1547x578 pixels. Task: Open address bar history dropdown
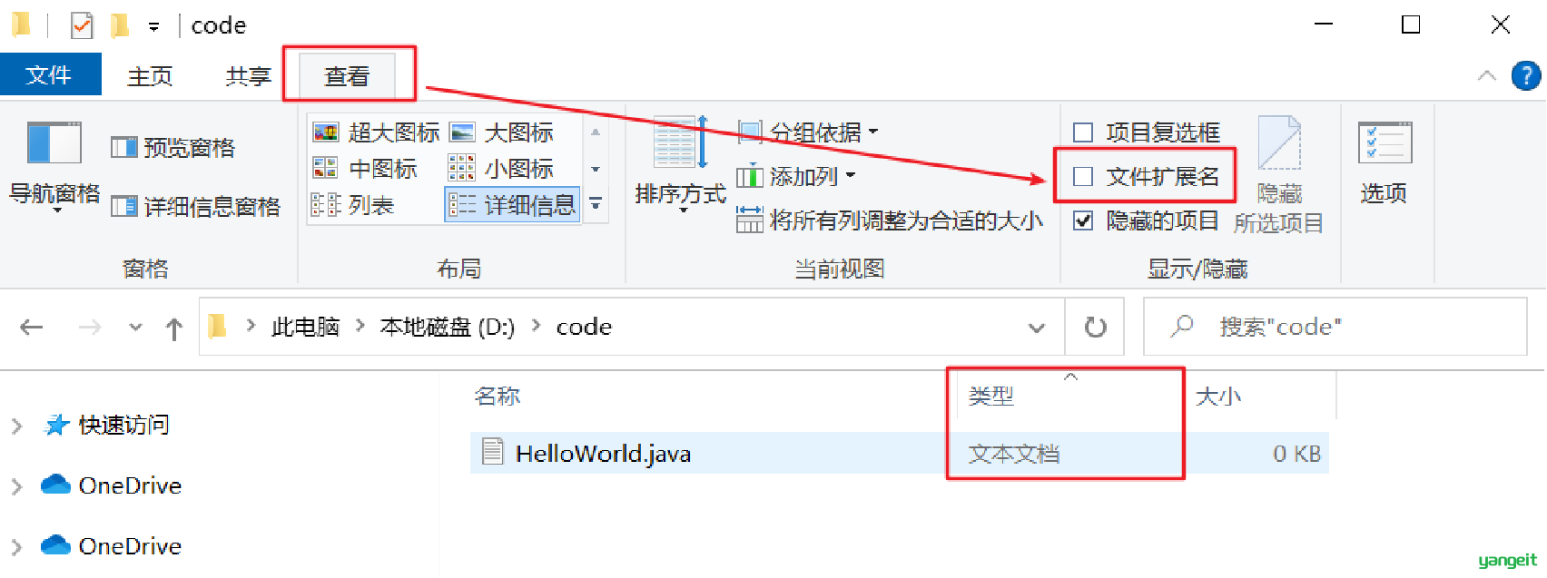tap(1036, 328)
